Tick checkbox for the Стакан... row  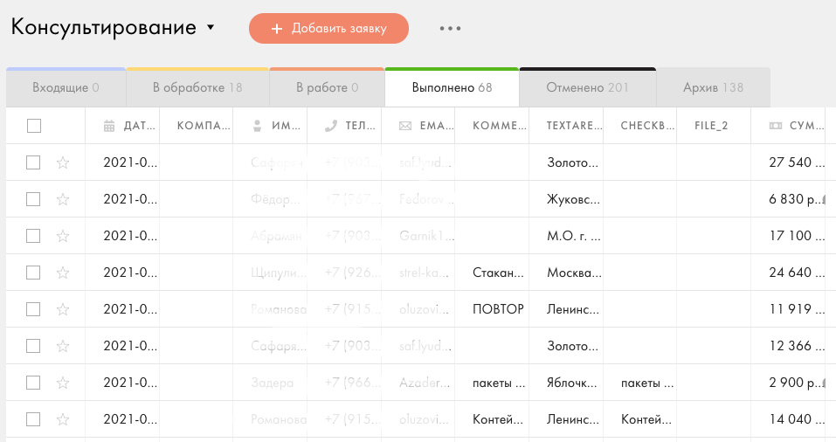pos(33,273)
